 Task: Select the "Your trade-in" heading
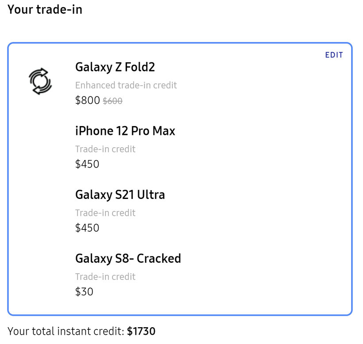(45, 9)
